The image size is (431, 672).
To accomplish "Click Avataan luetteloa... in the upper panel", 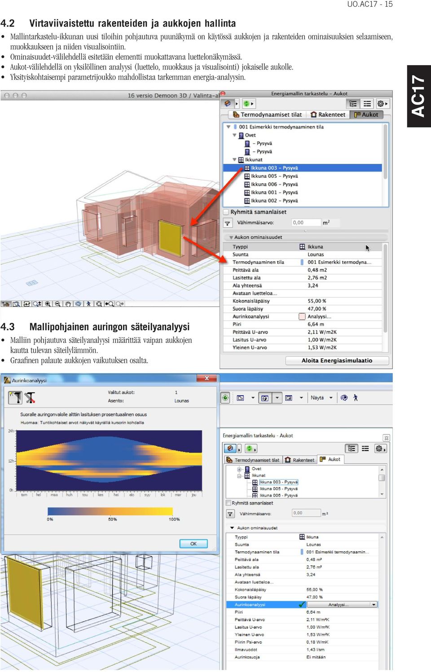I will click(x=255, y=294).
